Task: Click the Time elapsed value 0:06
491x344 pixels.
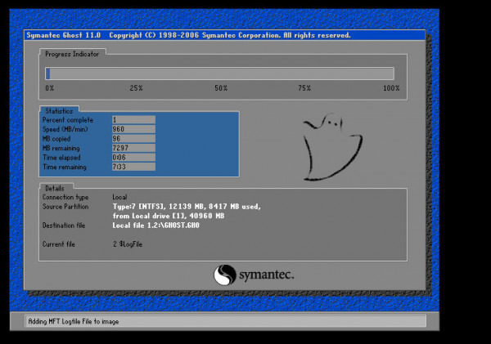Action: coord(133,158)
